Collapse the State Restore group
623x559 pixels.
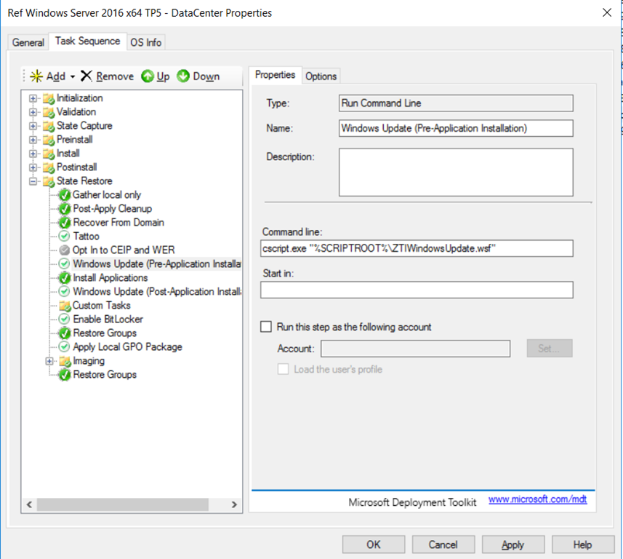[33, 181]
